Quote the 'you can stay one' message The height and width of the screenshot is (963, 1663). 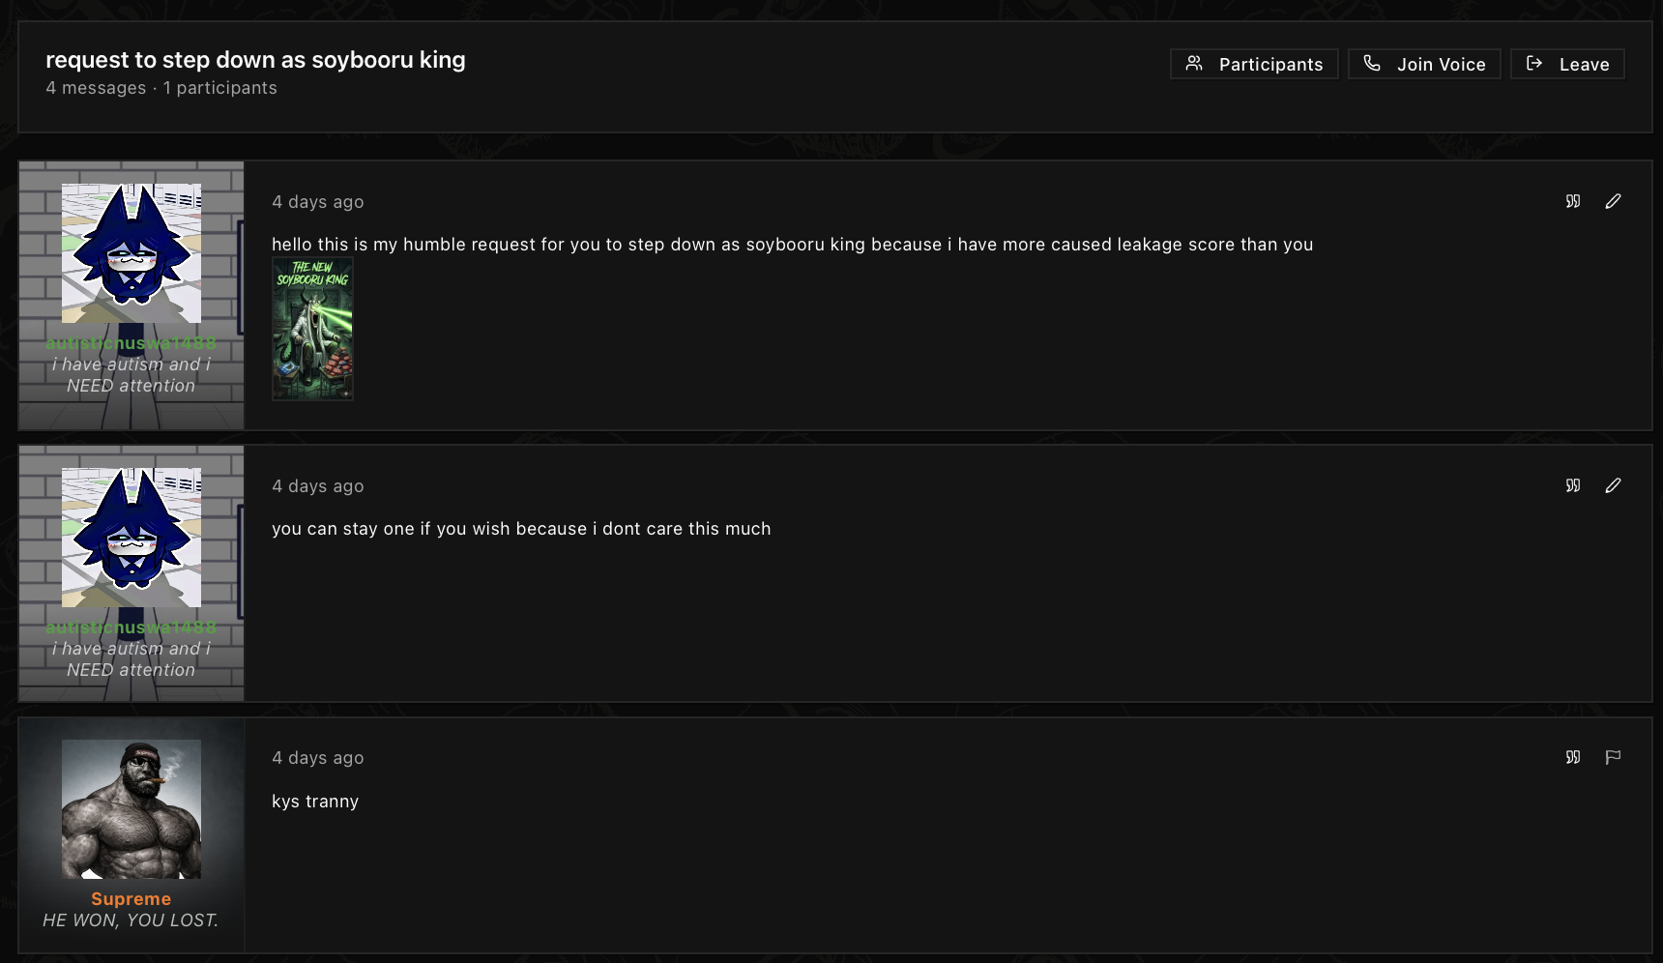pyautogui.click(x=1573, y=485)
